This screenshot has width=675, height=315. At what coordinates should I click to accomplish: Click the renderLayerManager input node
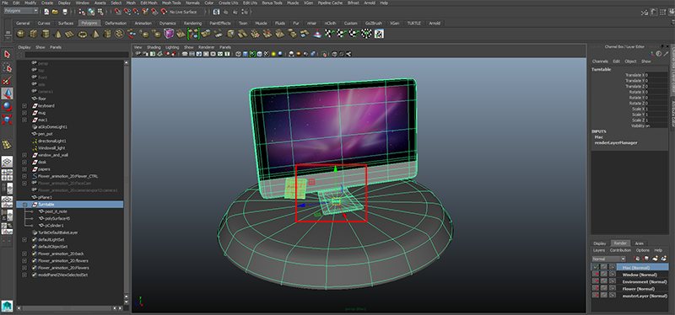tap(616, 142)
